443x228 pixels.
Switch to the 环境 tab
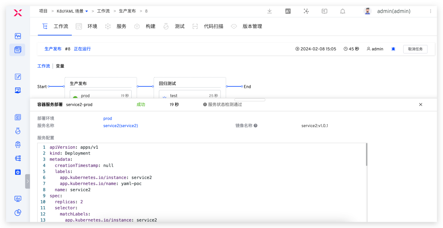coord(87,27)
